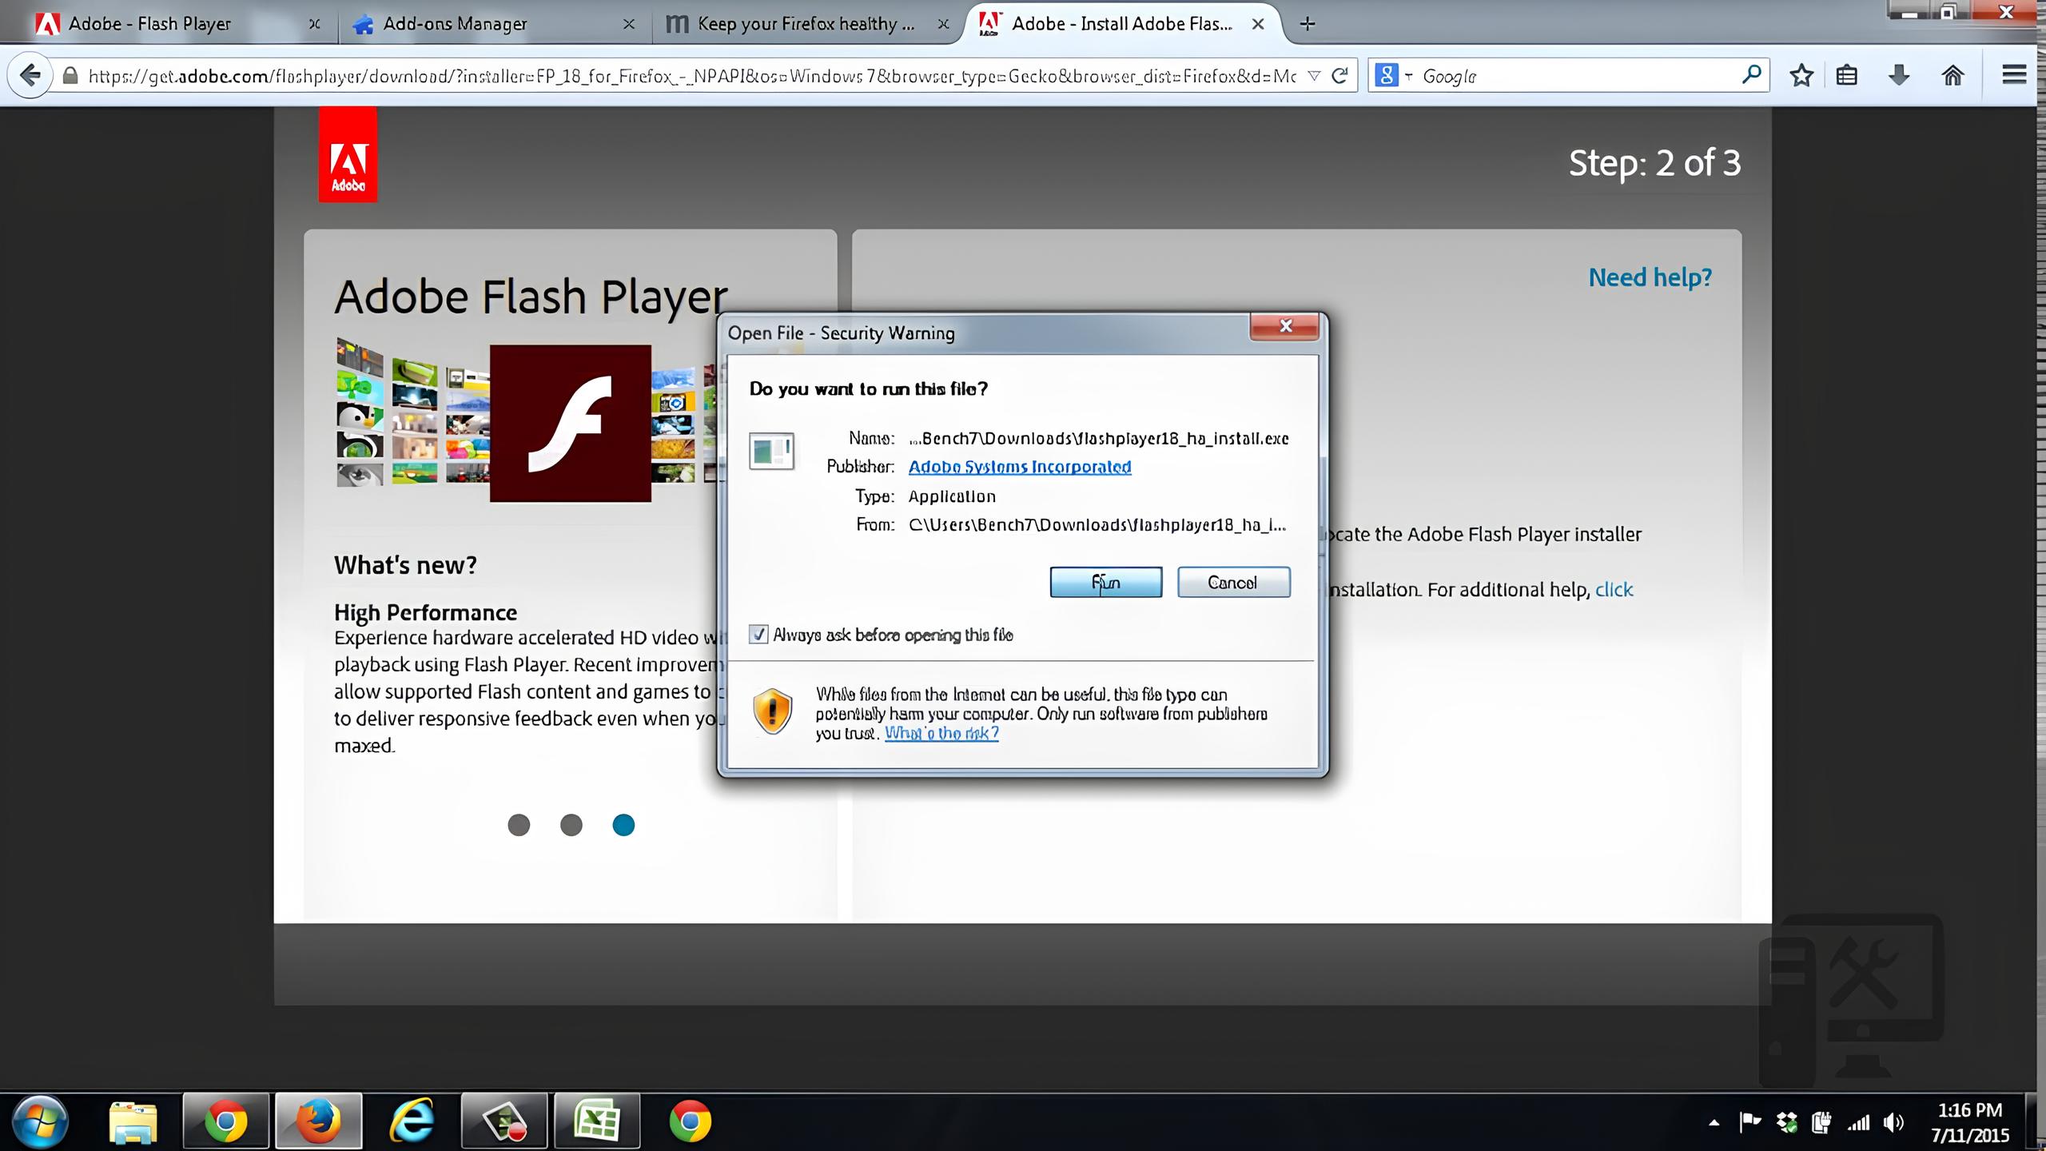Click the Firefox icon in taskbar
The width and height of the screenshot is (2046, 1151).
point(316,1120)
